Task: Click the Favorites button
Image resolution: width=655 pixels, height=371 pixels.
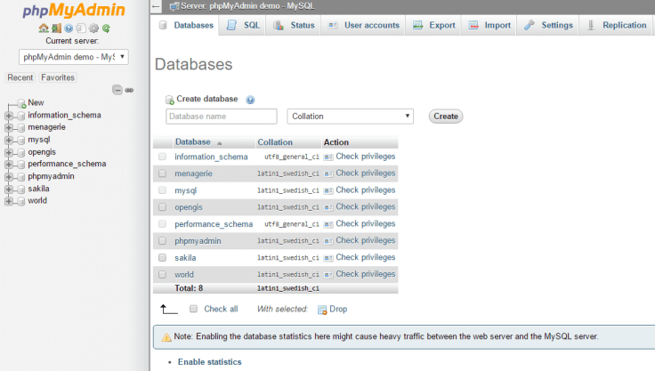Action: point(58,77)
